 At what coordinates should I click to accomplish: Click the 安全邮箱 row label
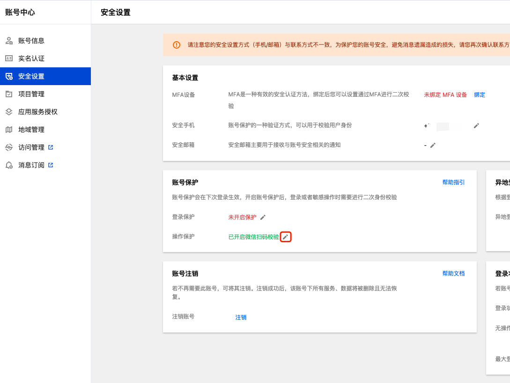pyautogui.click(x=183, y=145)
